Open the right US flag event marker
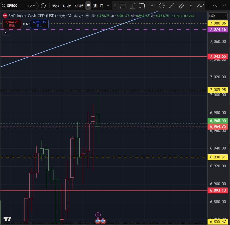Screen dimensions: 230x225 (x=103, y=221)
